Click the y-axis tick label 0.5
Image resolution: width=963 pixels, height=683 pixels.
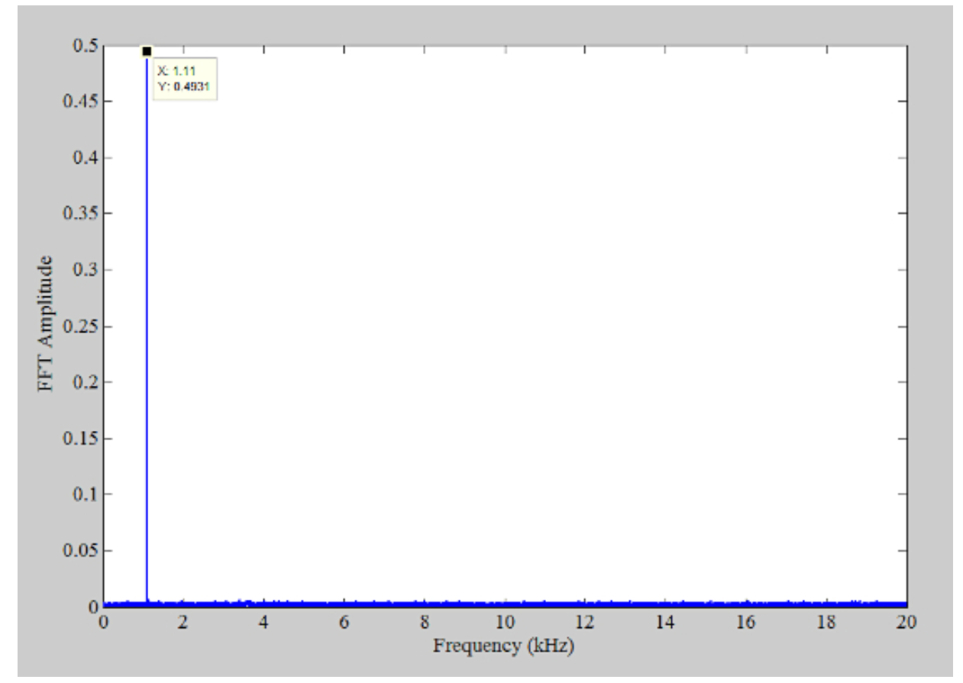(x=84, y=46)
